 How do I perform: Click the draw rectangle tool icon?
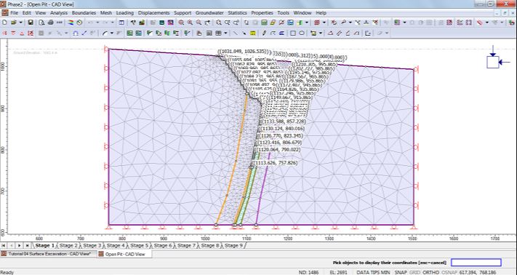point(293,33)
